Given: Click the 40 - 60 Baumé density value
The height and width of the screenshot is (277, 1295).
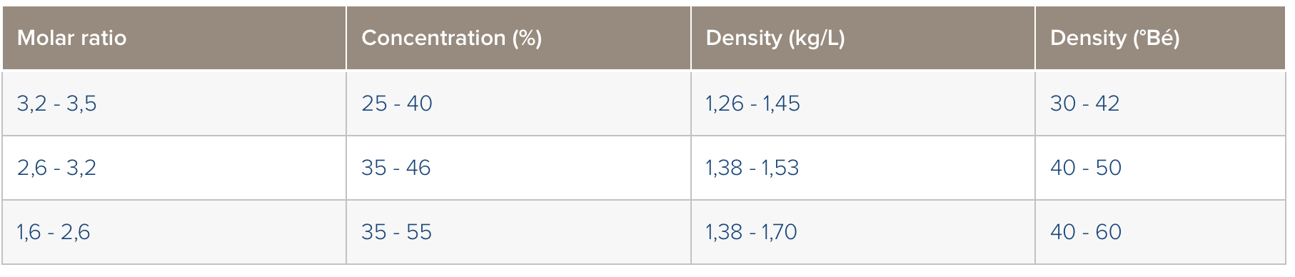Looking at the screenshot, I should 1085,232.
